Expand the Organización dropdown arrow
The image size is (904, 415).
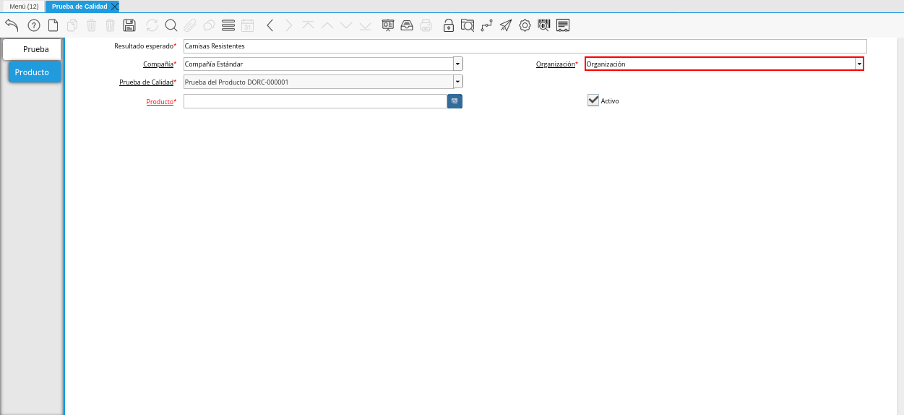859,64
